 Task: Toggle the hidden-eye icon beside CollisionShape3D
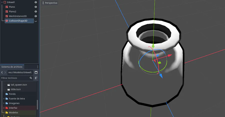[36, 21]
